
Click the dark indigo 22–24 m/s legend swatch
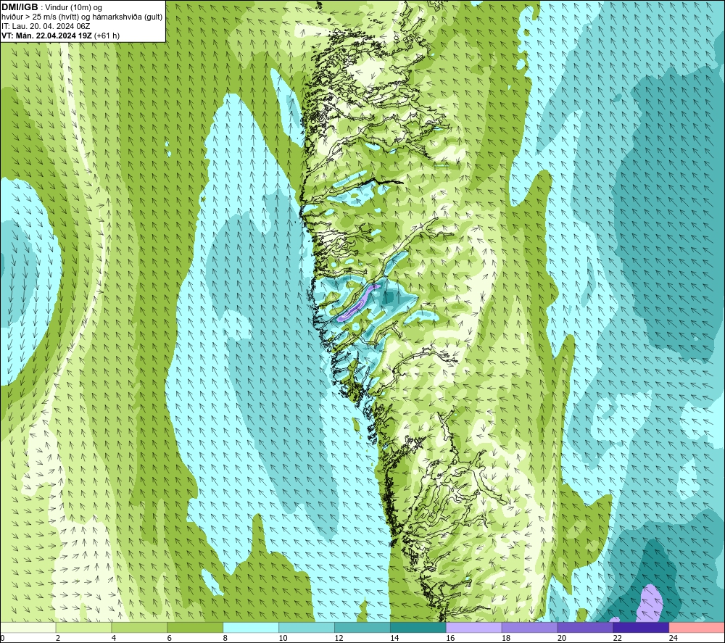pyautogui.click(x=642, y=627)
